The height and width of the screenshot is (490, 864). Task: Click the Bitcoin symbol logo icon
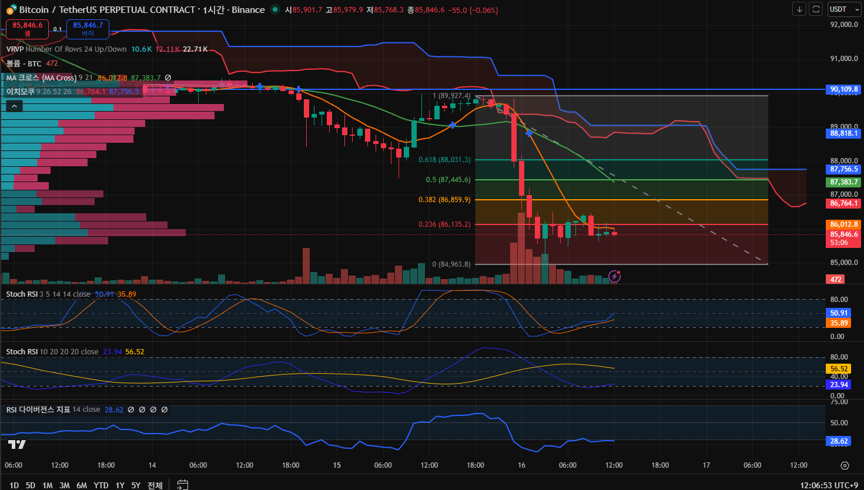tap(11, 10)
